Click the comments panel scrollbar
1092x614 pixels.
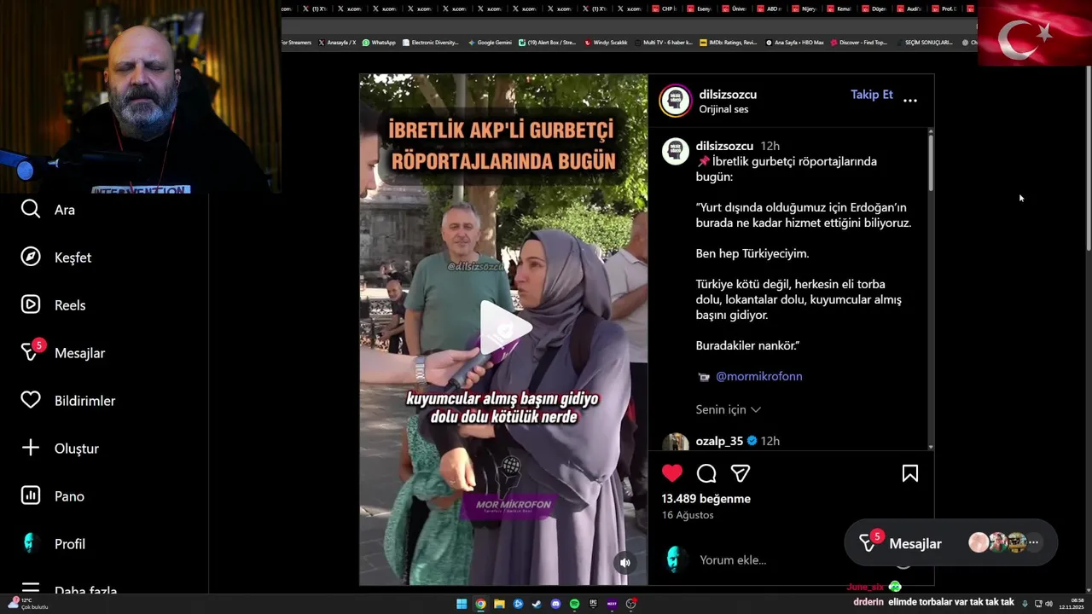point(931,162)
